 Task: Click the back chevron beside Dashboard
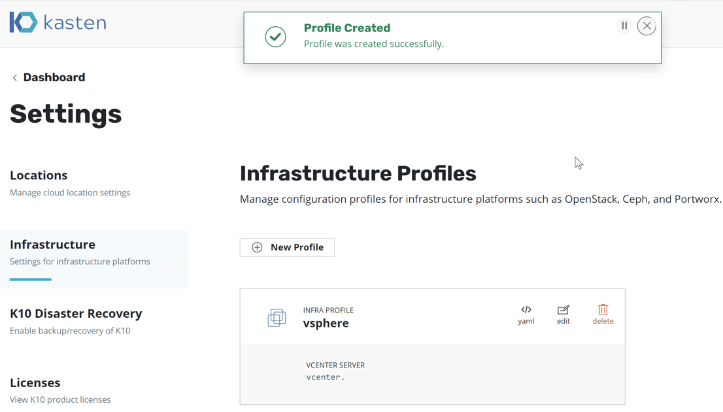pyautogui.click(x=15, y=78)
